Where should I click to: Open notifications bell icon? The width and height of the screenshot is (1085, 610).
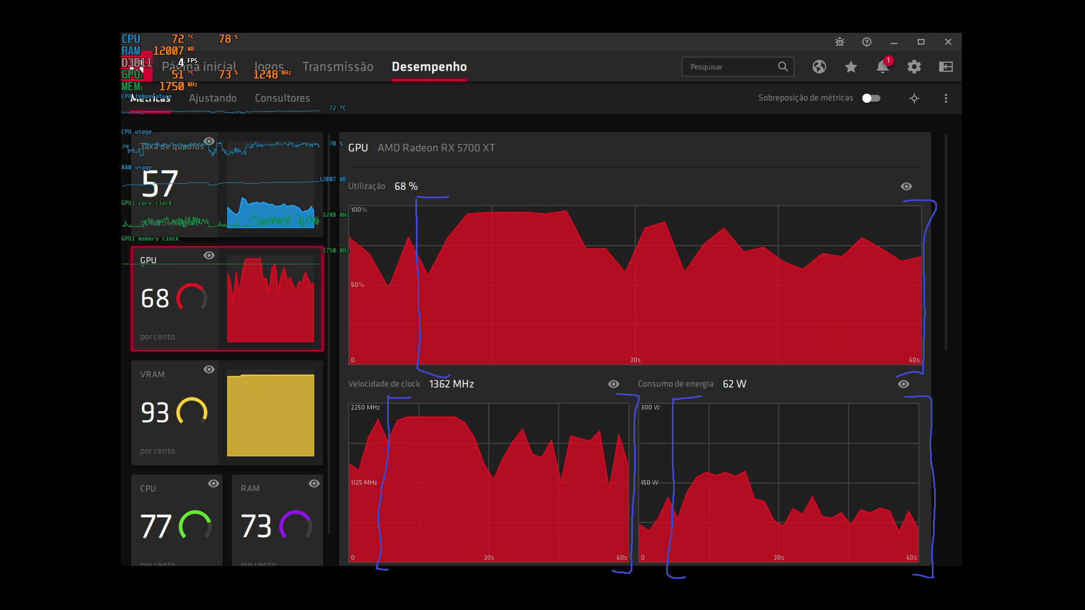click(883, 67)
